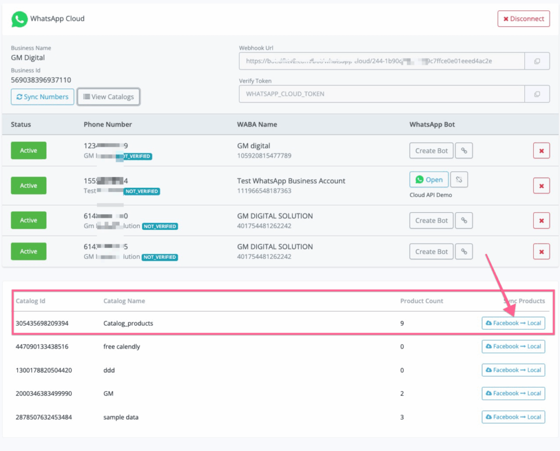This screenshot has height=451, width=560.
Task: Click unlink icon next to Open button
Action: 459,180
